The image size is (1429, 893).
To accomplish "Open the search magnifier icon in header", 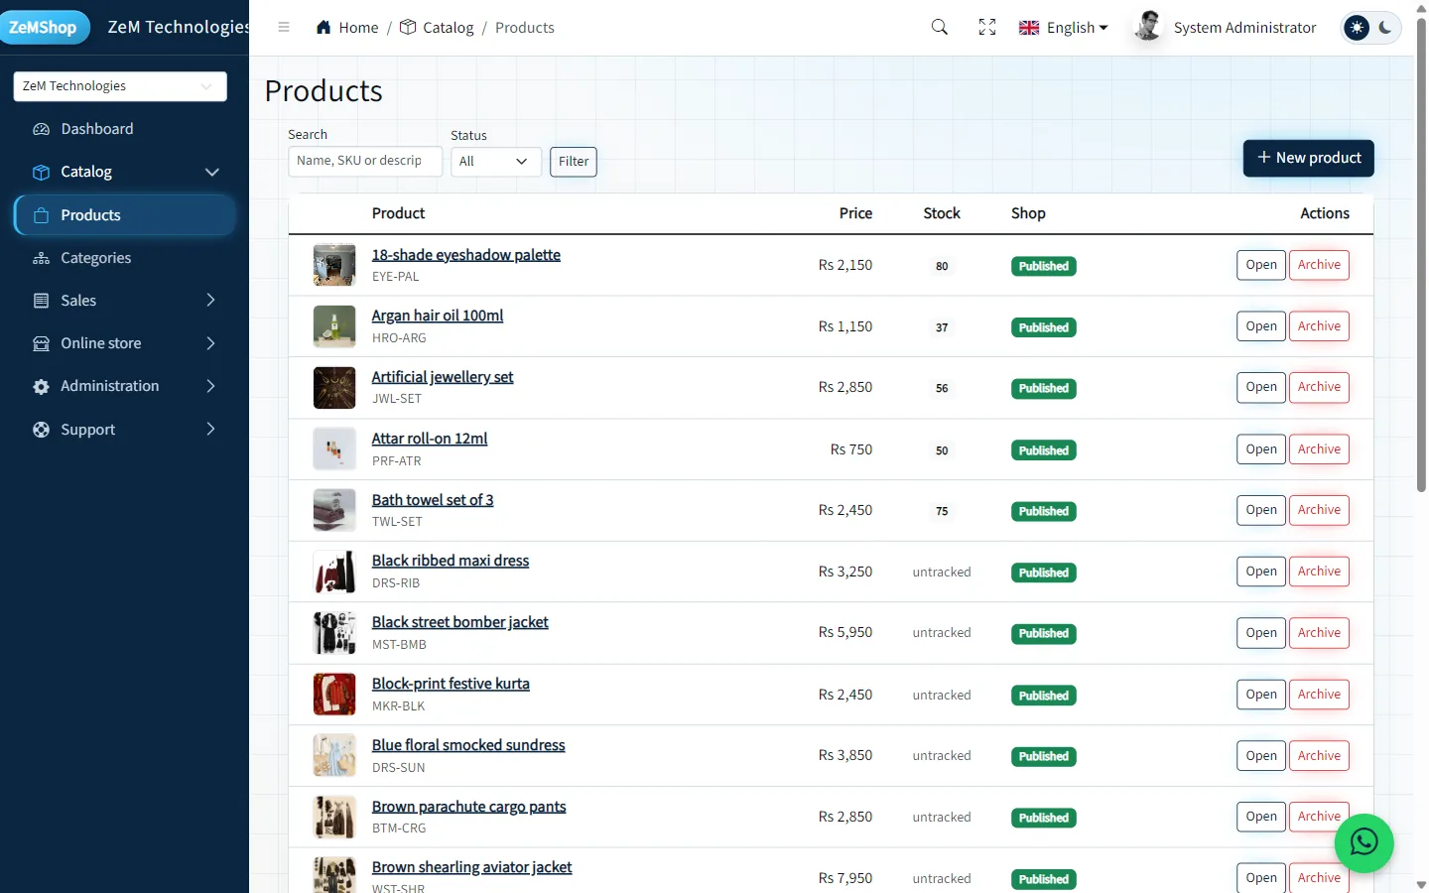I will (x=940, y=28).
